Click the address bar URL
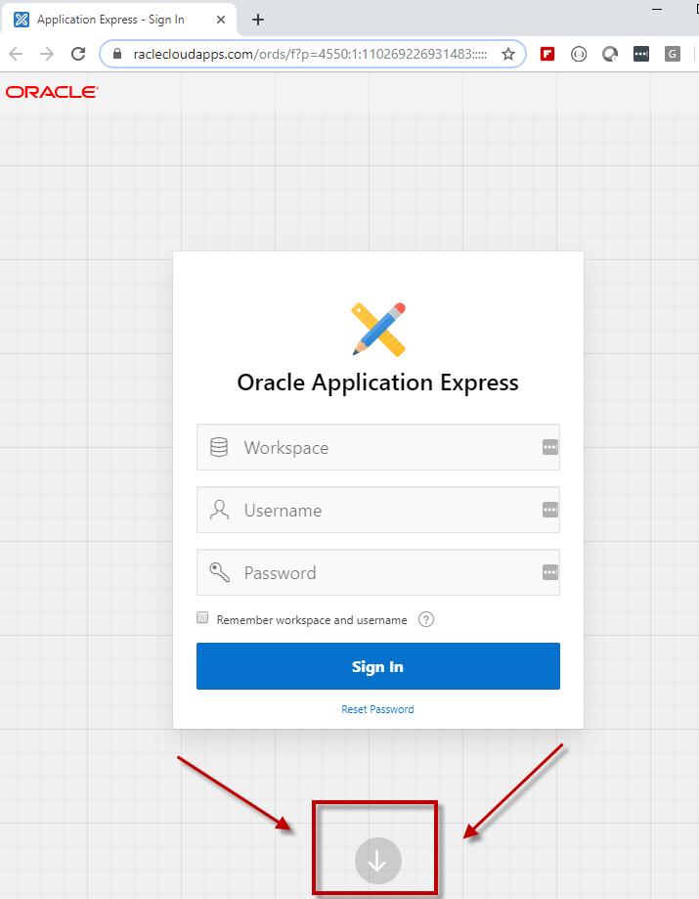This screenshot has height=899, width=699. (310, 54)
